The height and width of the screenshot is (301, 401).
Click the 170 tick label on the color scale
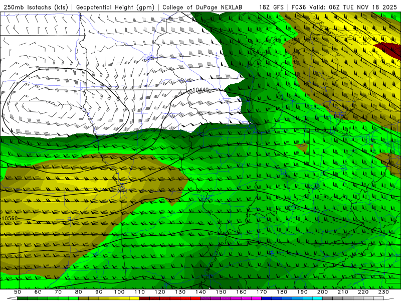[x=262, y=292]
